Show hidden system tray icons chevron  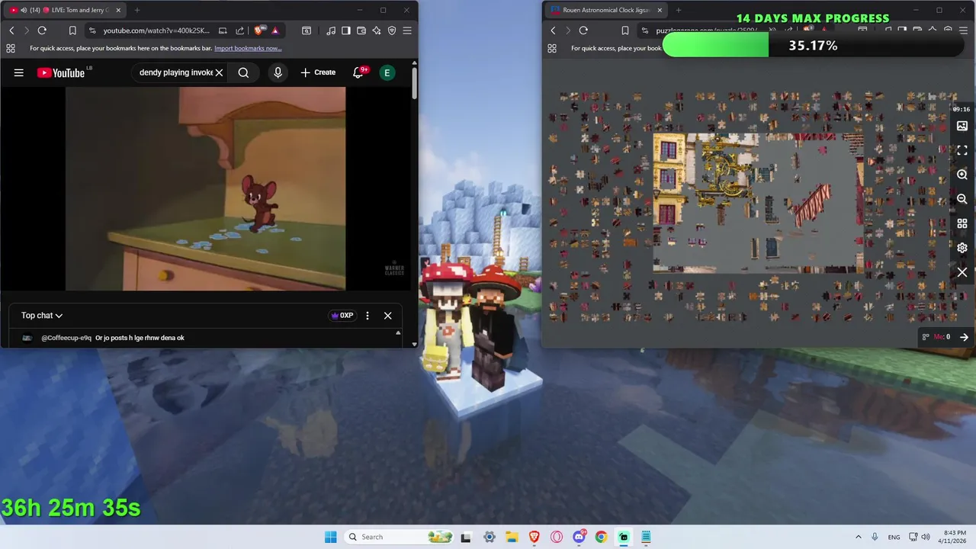pos(858,537)
